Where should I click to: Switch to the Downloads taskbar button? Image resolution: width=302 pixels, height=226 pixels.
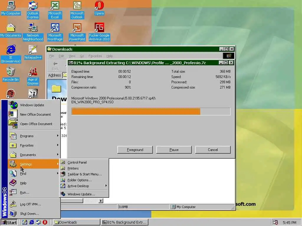point(76,222)
